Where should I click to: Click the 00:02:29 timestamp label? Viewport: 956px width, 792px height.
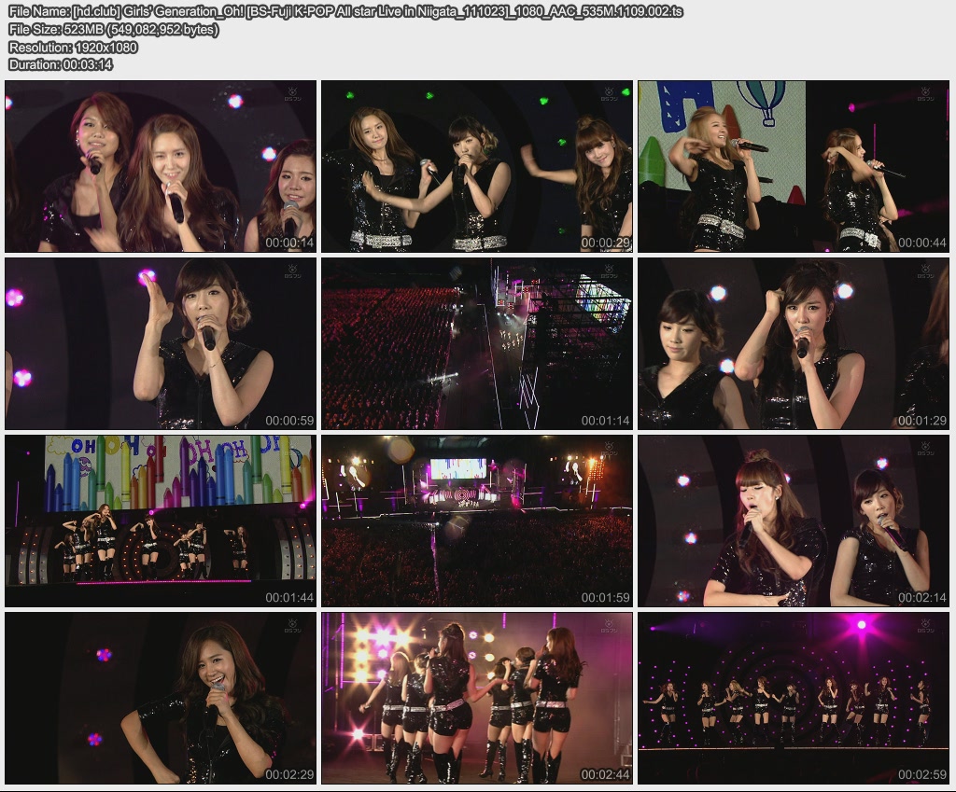(289, 774)
